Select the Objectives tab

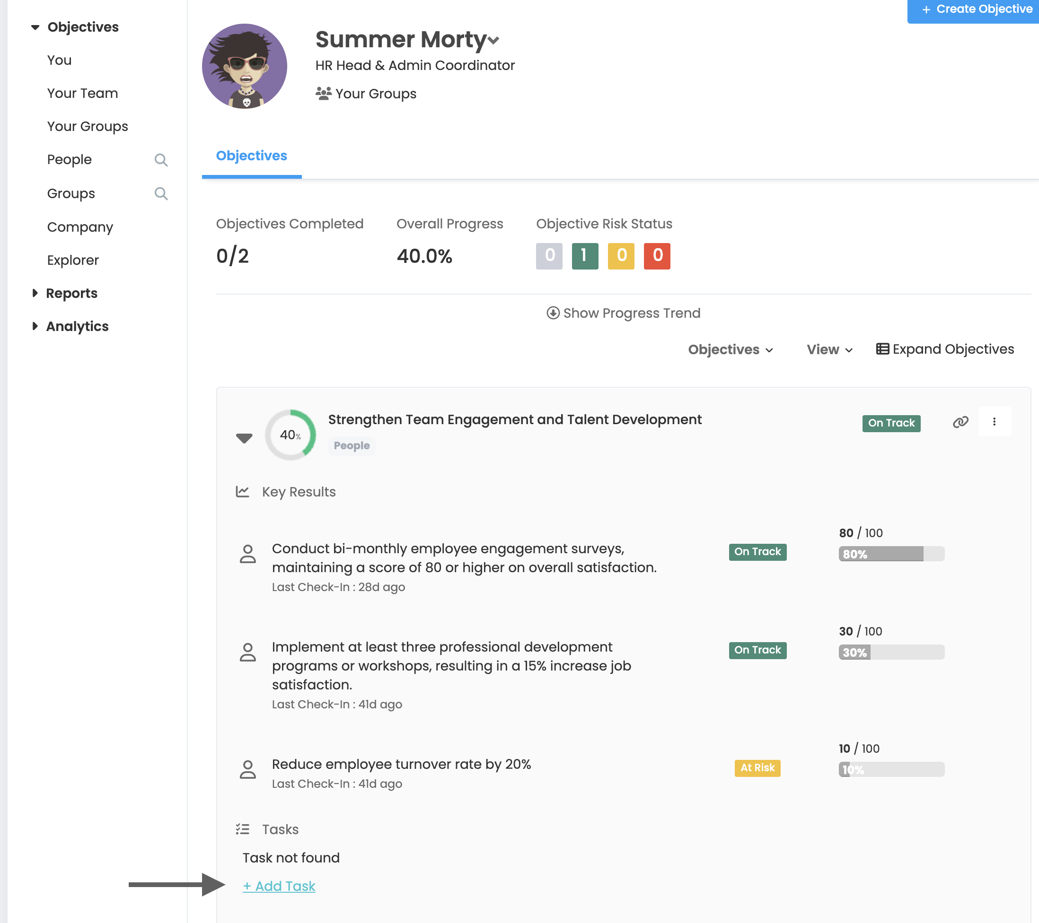251,156
